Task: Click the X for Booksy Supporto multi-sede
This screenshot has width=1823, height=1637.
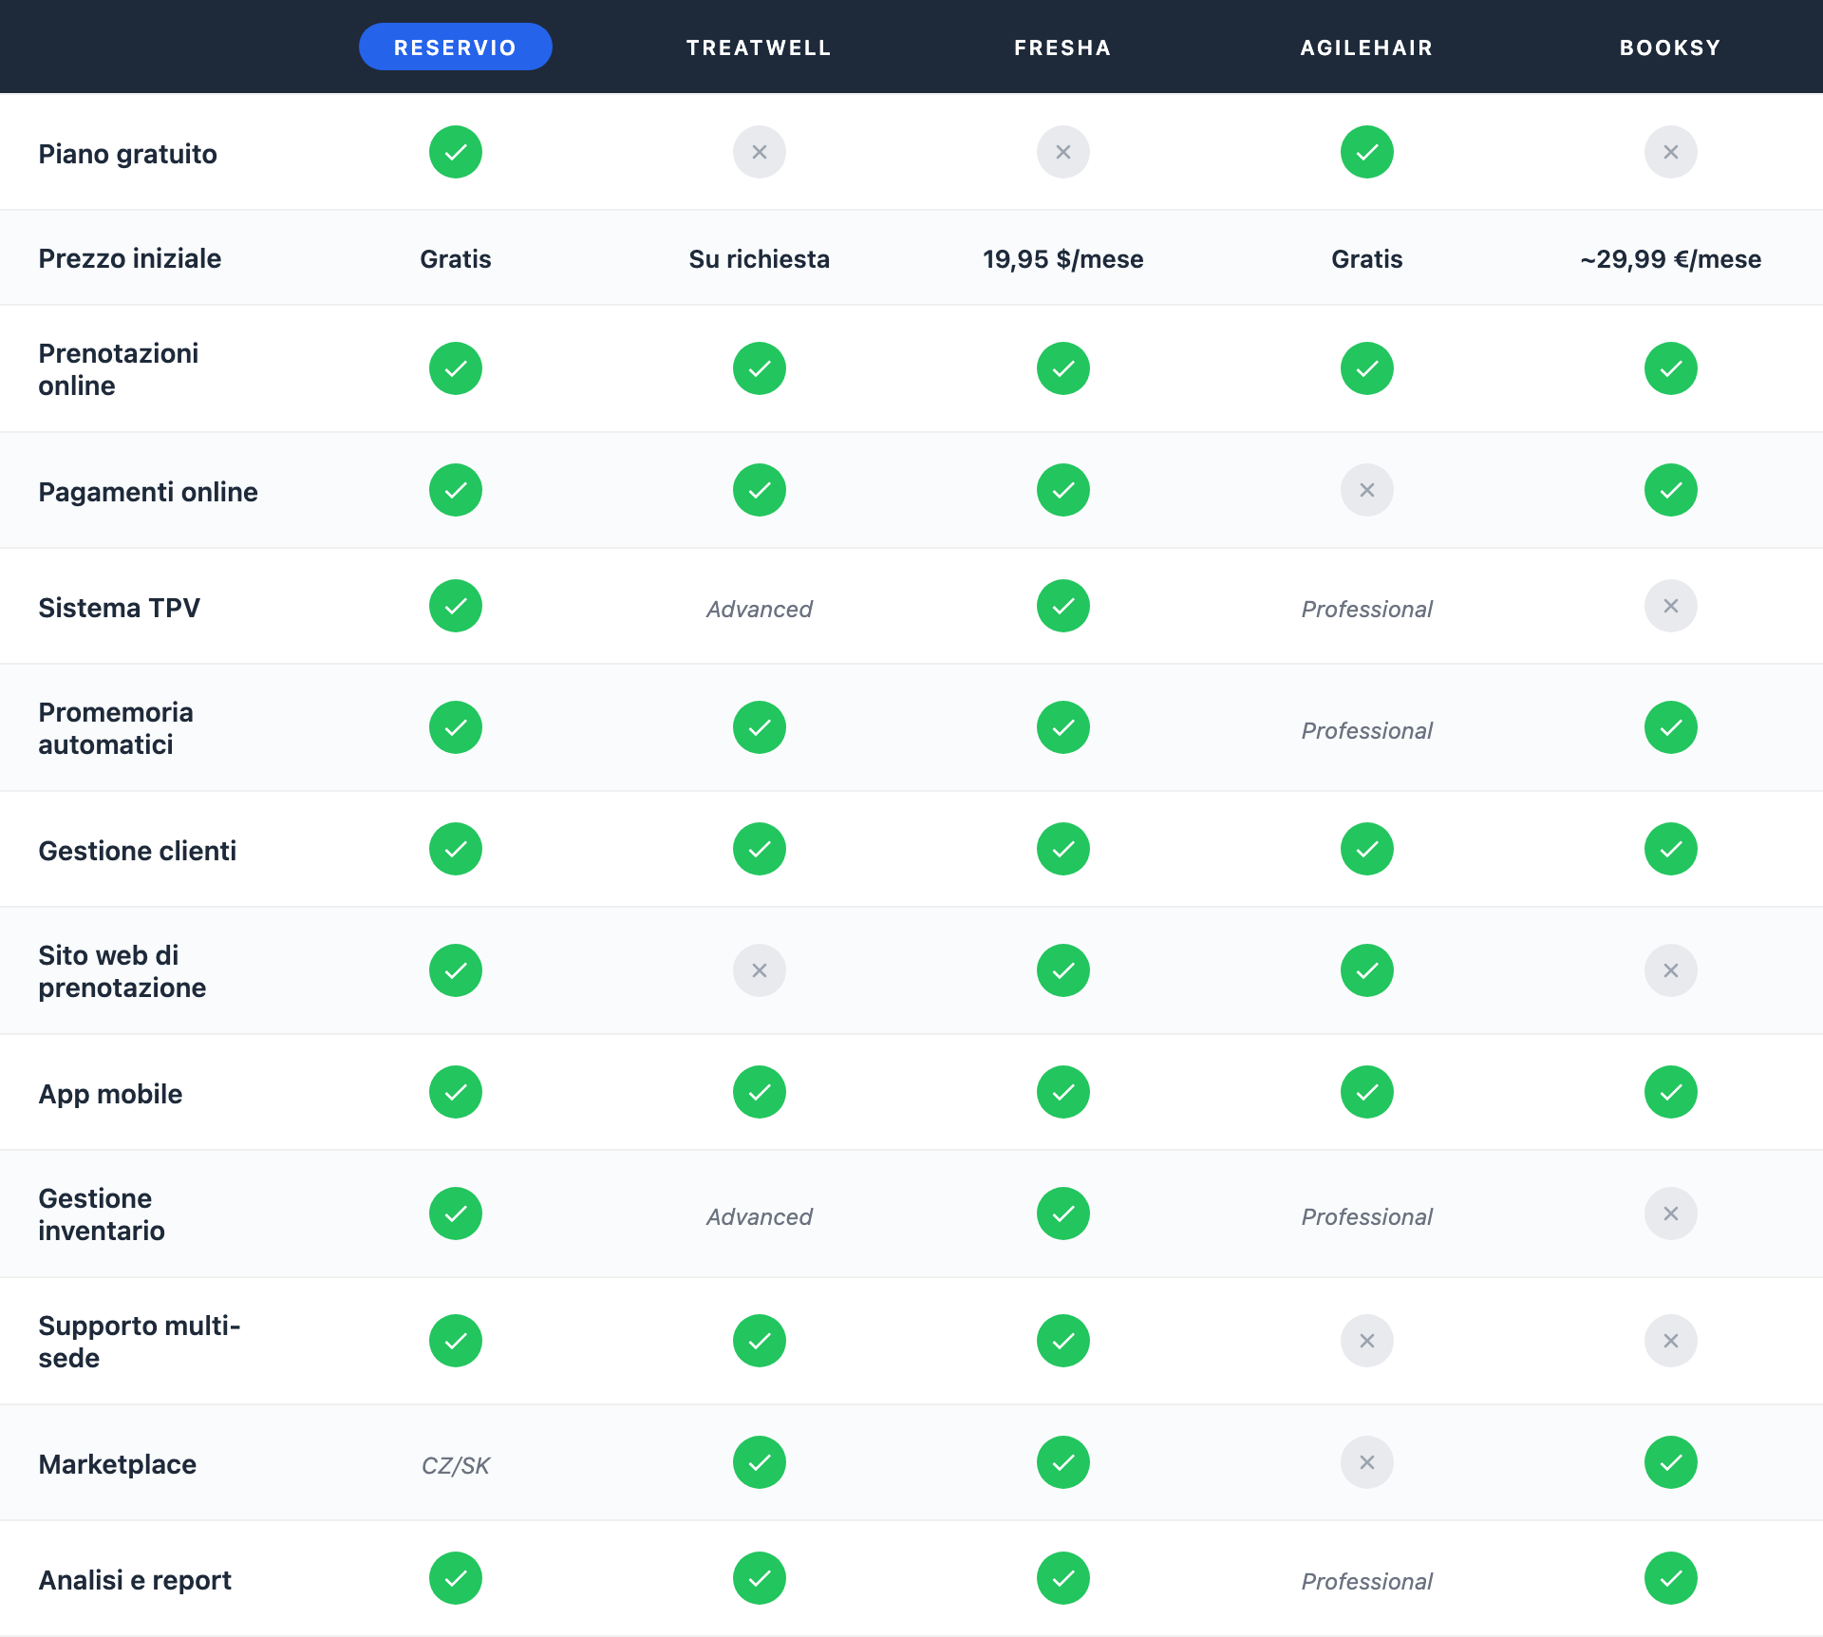Action: point(1671,1341)
